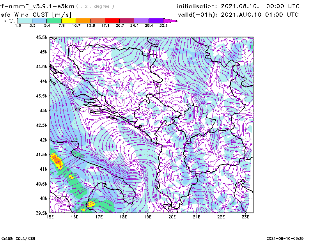The image size is (312, 241).
Task: Click the '17.1' colorbar value
Action: pos(105,25)
